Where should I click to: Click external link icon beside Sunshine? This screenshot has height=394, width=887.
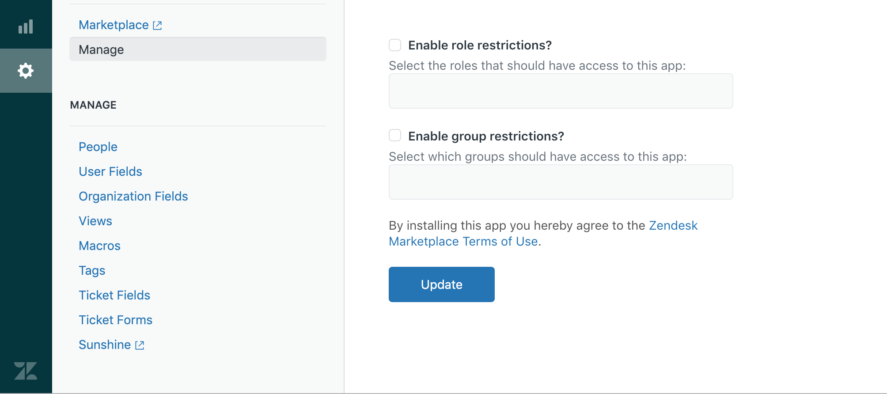(140, 345)
